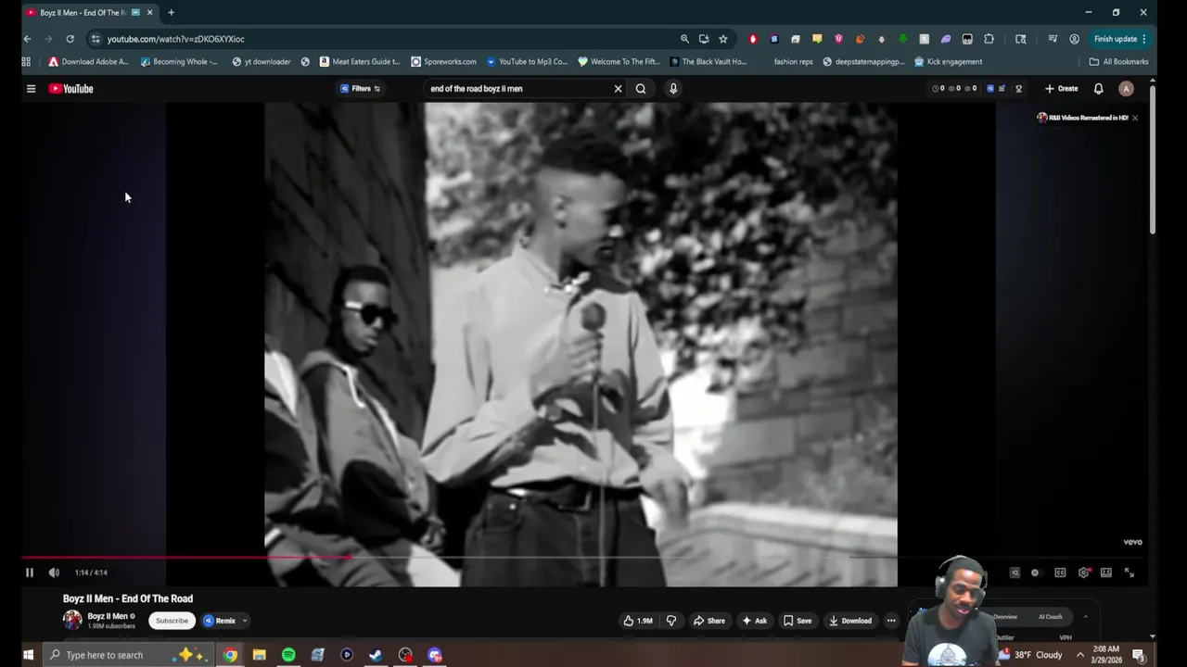Open a new browser tab

pyautogui.click(x=171, y=12)
